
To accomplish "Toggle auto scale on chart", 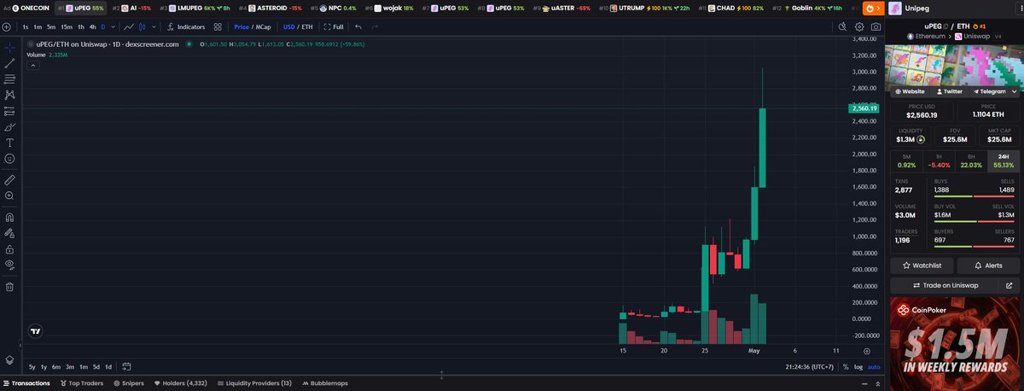I will click(874, 367).
